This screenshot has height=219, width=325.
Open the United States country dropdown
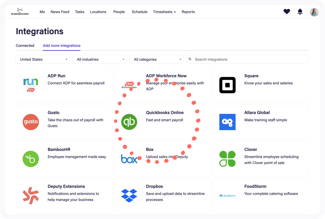click(x=43, y=59)
